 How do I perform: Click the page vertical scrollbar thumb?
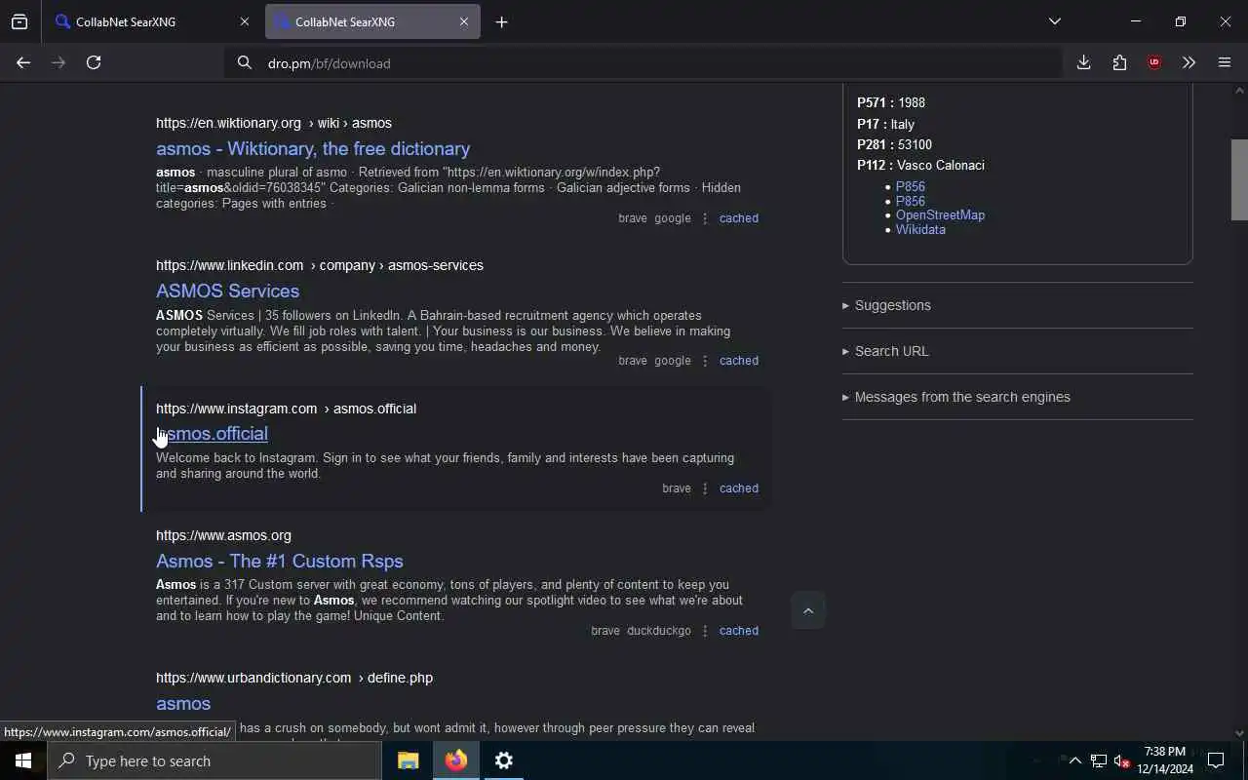(1239, 180)
